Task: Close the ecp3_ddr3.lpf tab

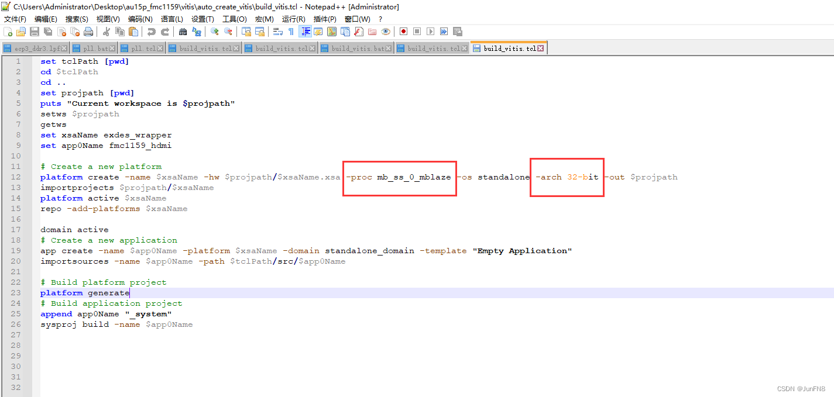Action: point(64,49)
